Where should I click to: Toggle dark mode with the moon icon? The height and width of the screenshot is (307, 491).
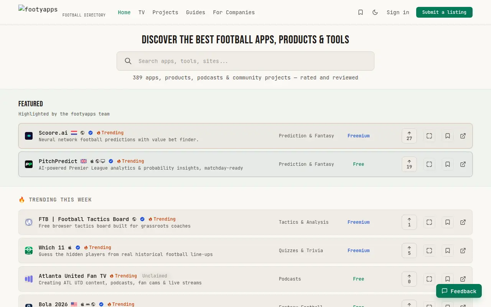(375, 12)
